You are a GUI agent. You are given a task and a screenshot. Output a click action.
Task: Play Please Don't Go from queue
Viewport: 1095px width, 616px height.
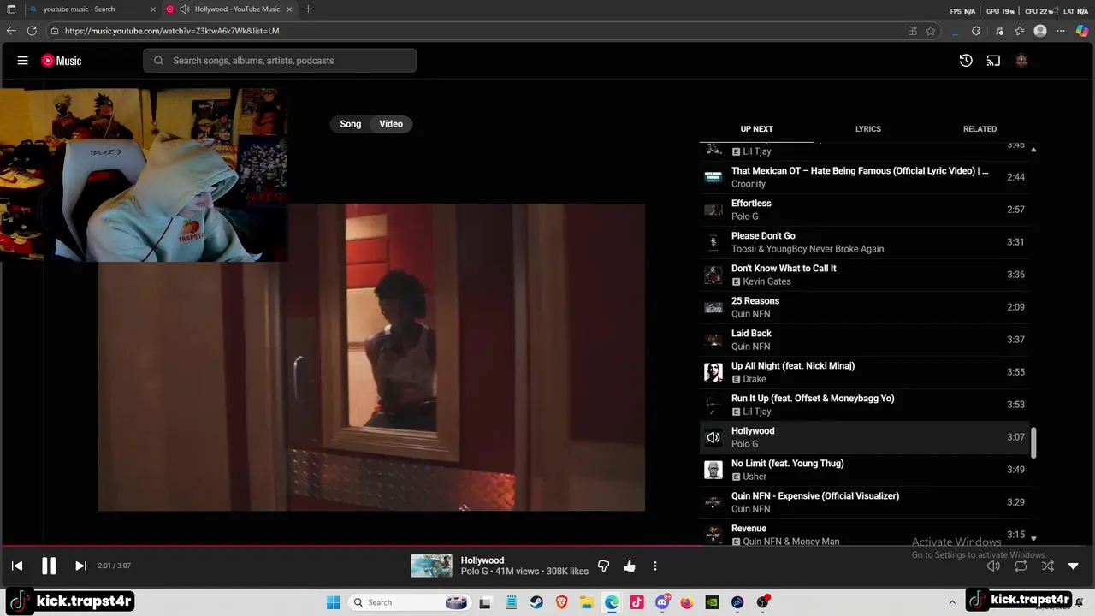864,242
